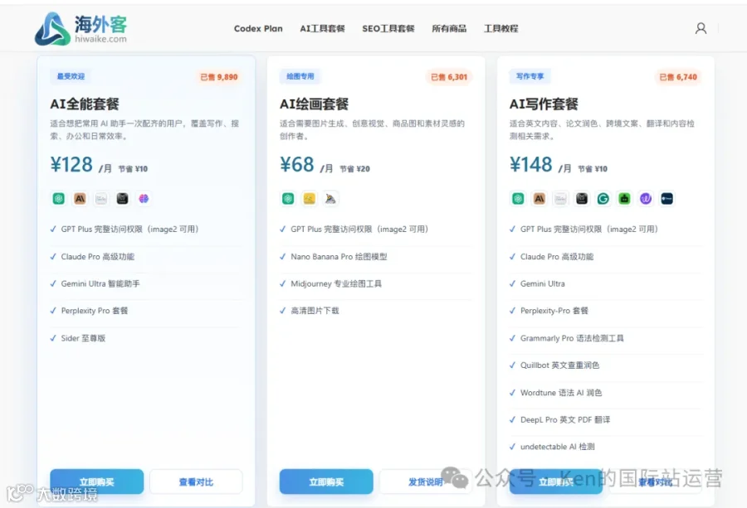Click the AI绘画套餐 title

(x=314, y=104)
